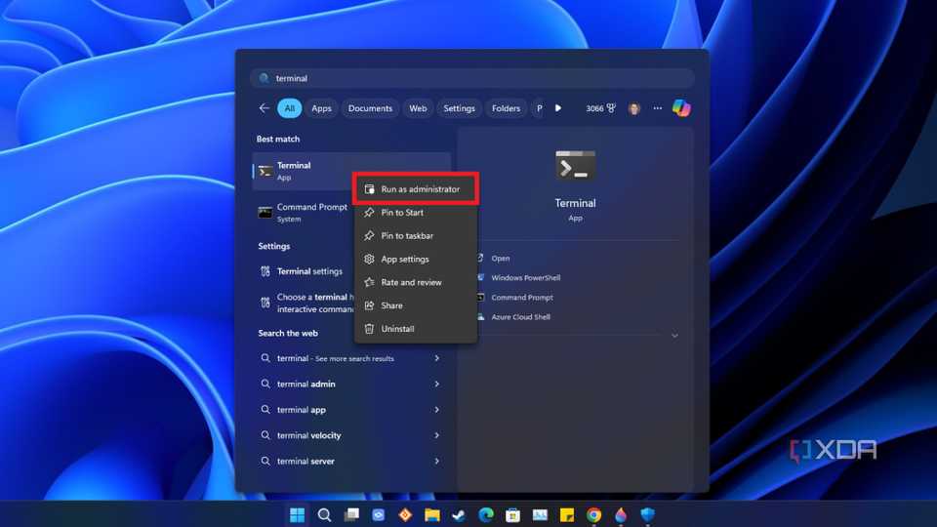Screen dimensions: 937x527
Task: Open the Photos app on the taskbar
Action: click(540, 514)
